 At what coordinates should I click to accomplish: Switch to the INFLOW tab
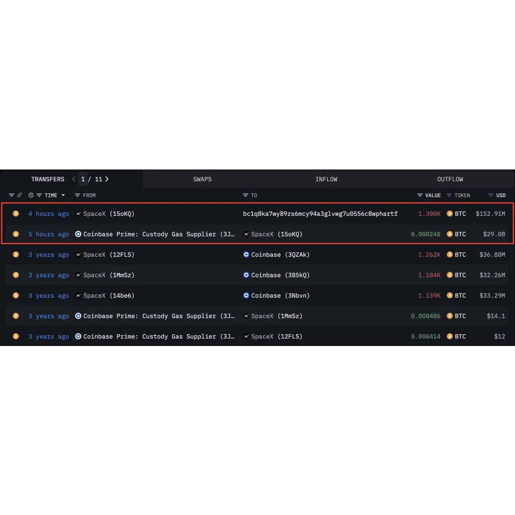pos(326,179)
